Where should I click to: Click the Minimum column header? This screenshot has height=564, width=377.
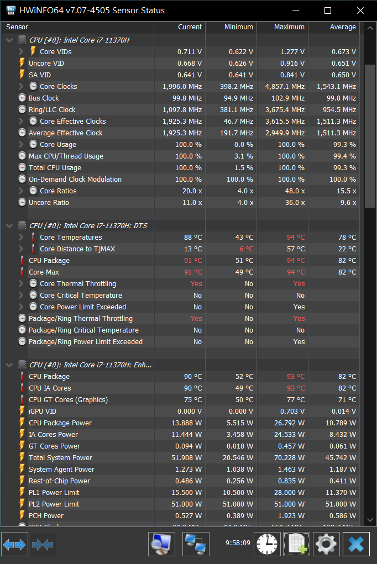click(x=231, y=27)
